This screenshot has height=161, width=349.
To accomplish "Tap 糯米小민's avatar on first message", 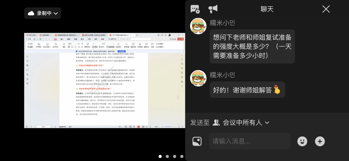I will (198, 26).
